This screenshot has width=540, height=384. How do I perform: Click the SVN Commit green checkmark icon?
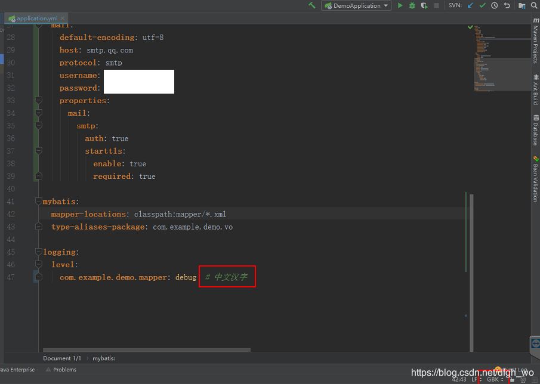(482, 5)
